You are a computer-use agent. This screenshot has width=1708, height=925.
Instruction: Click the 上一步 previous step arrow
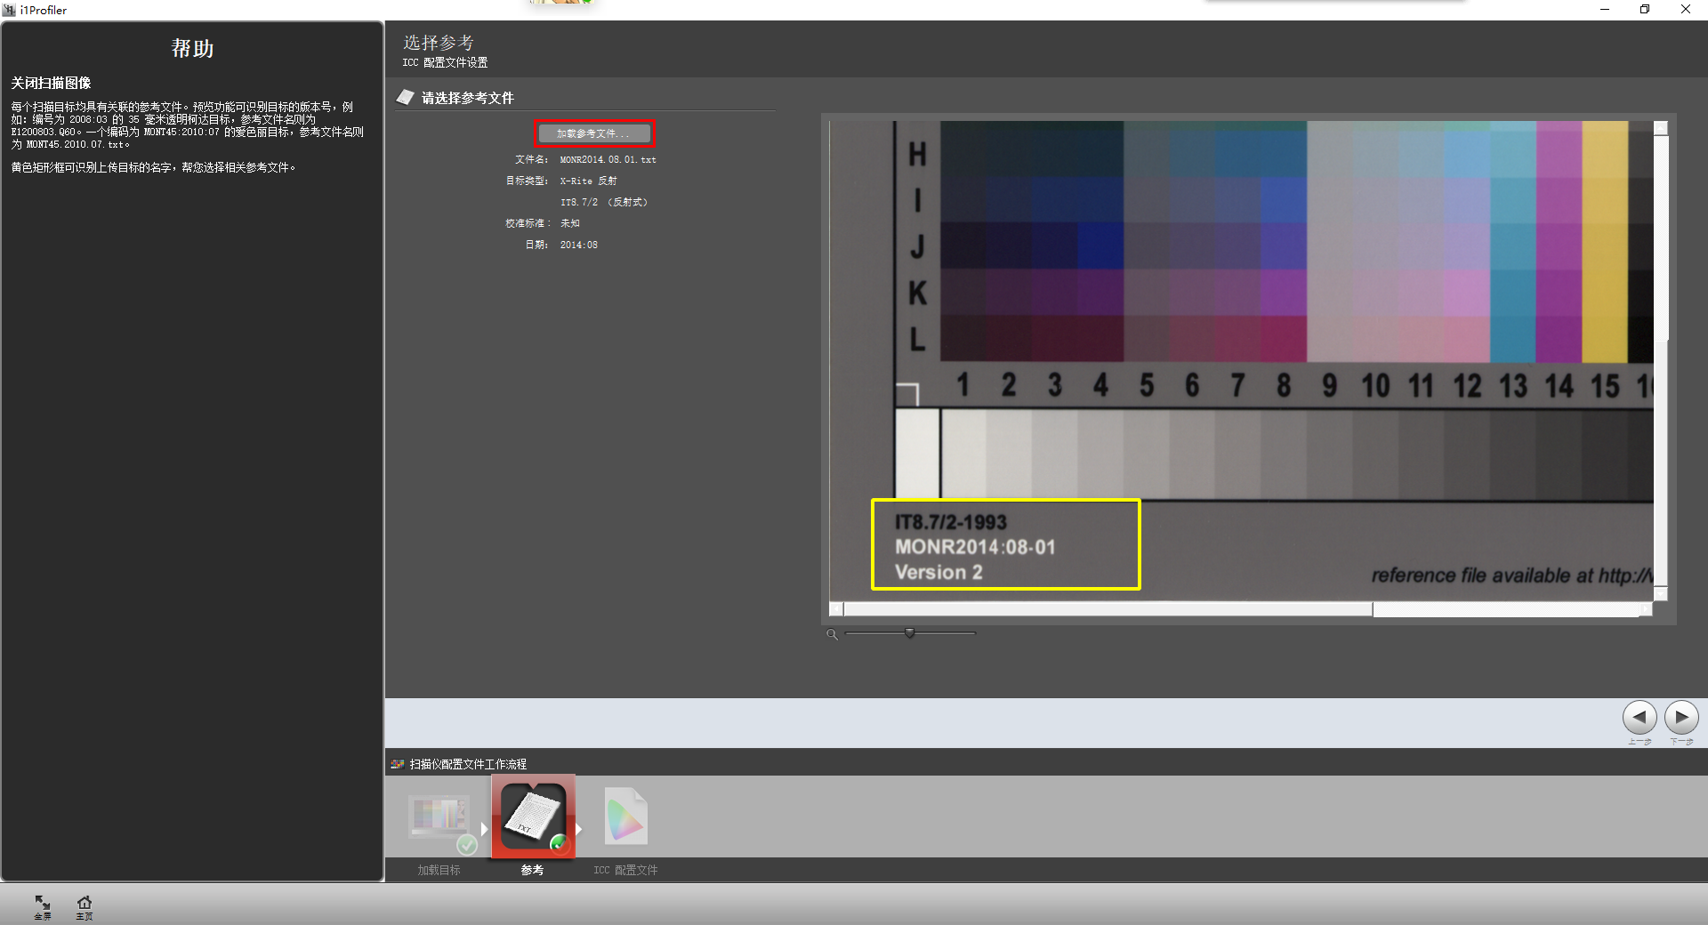(1639, 717)
